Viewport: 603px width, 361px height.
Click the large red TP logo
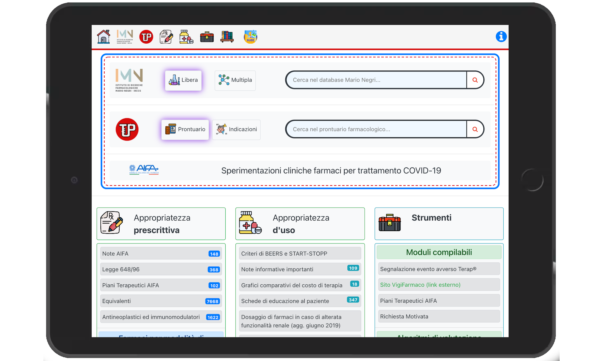pos(127,129)
